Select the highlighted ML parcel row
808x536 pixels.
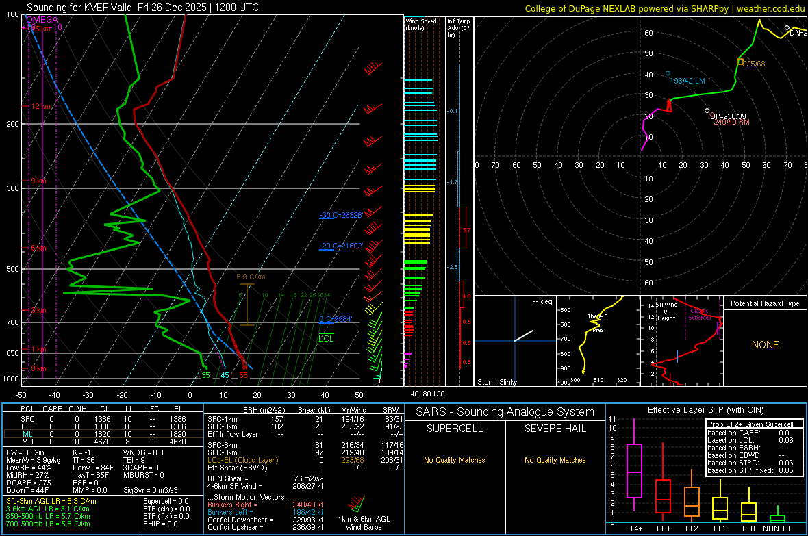pyautogui.click(x=103, y=434)
